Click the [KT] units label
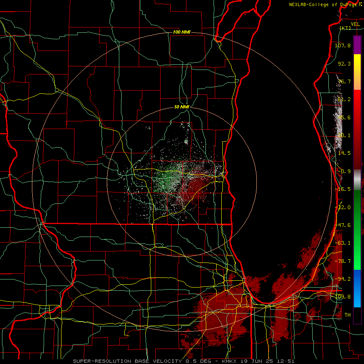364x364 pixels. [x=345, y=28]
